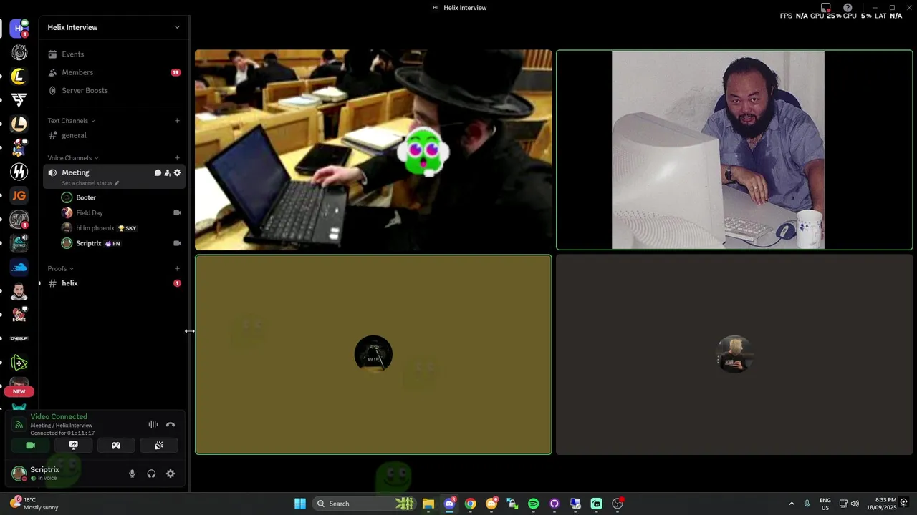Open the help question mark icon
Image resolution: width=917 pixels, height=515 pixels.
pyautogui.click(x=848, y=8)
